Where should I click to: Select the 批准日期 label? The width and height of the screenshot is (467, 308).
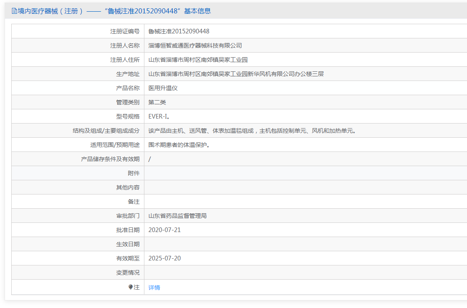[128, 230]
